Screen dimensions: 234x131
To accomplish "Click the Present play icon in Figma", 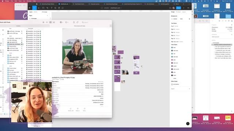I will pos(184,8).
